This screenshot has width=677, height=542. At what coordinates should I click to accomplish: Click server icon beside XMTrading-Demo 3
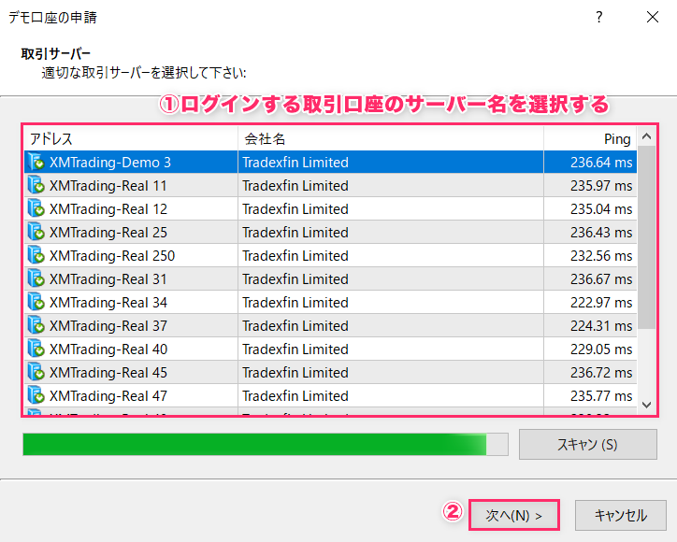coord(36,162)
